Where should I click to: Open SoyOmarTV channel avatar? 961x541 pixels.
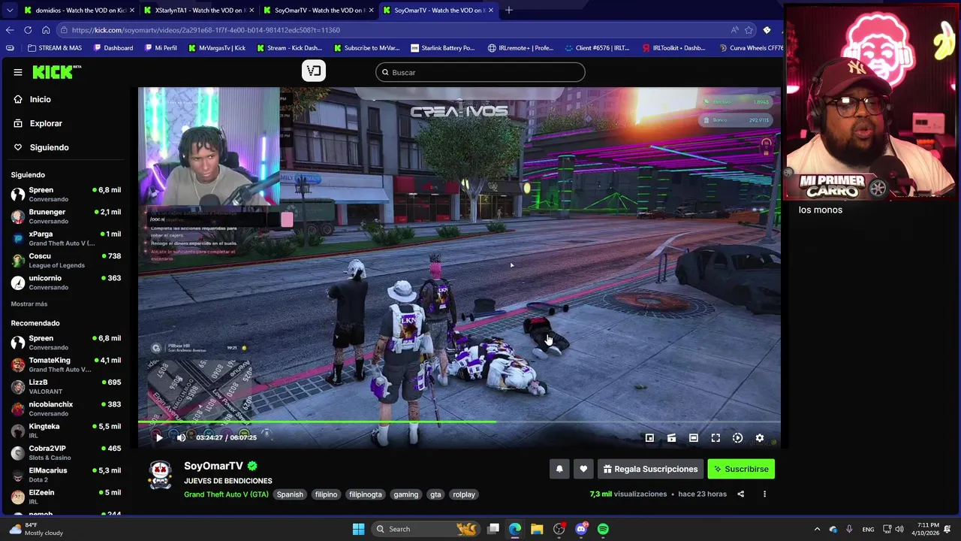tap(160, 475)
